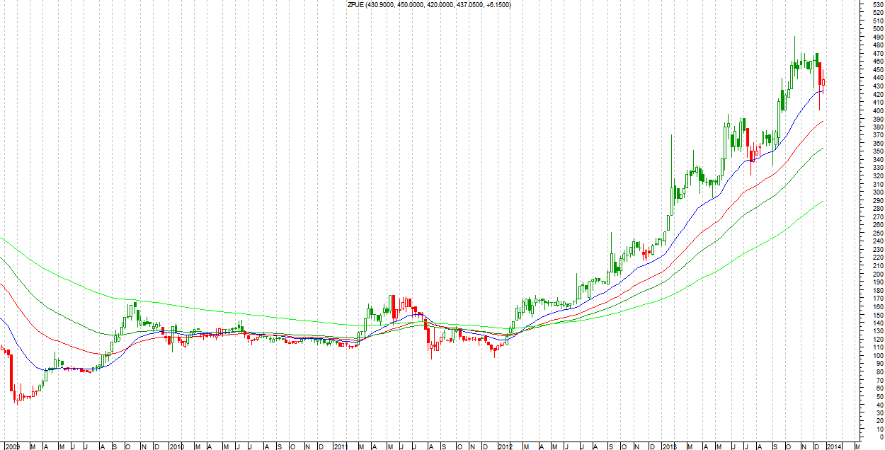Select the 2011 year label on time axis

(x=341, y=446)
